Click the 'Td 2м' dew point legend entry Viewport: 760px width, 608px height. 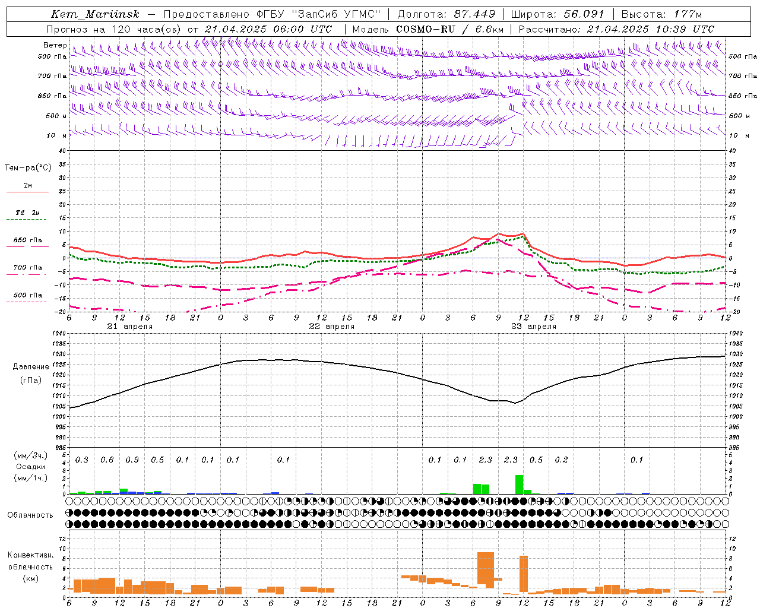point(27,213)
